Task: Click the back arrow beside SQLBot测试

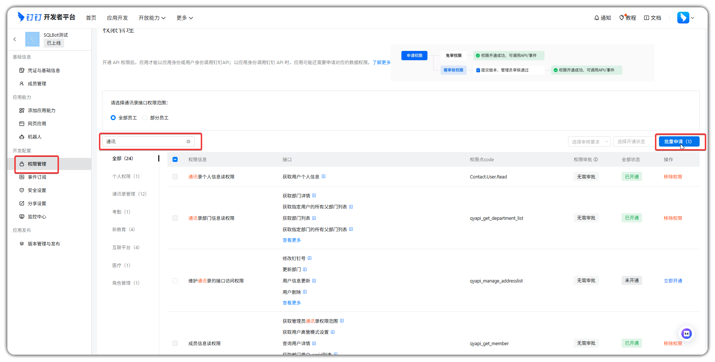Action: coord(15,39)
